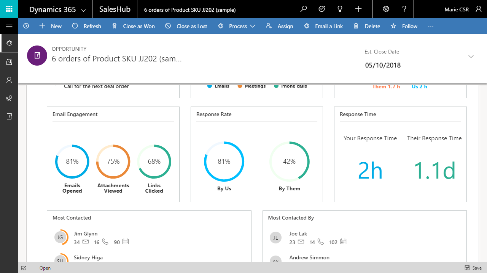Click the email icon in Jim Glynn's row
This screenshot has height=273, width=487.
coord(86,242)
